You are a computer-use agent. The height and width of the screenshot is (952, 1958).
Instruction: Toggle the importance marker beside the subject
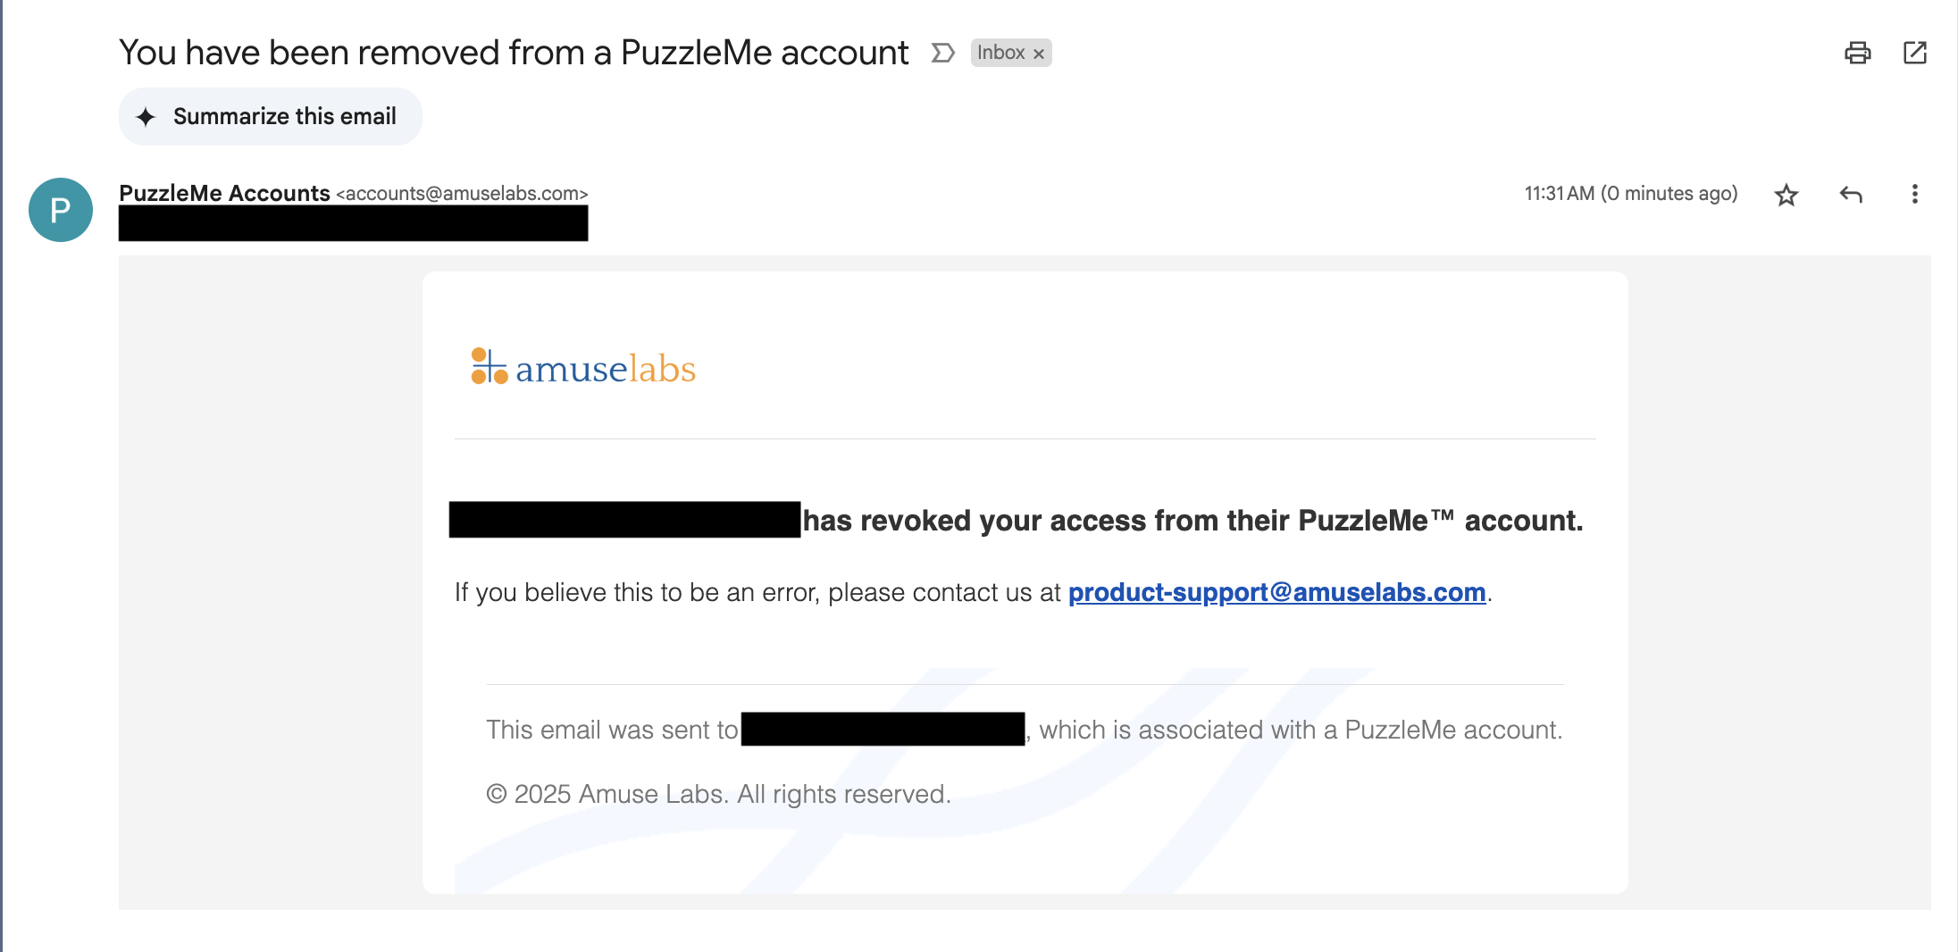pyautogui.click(x=943, y=53)
